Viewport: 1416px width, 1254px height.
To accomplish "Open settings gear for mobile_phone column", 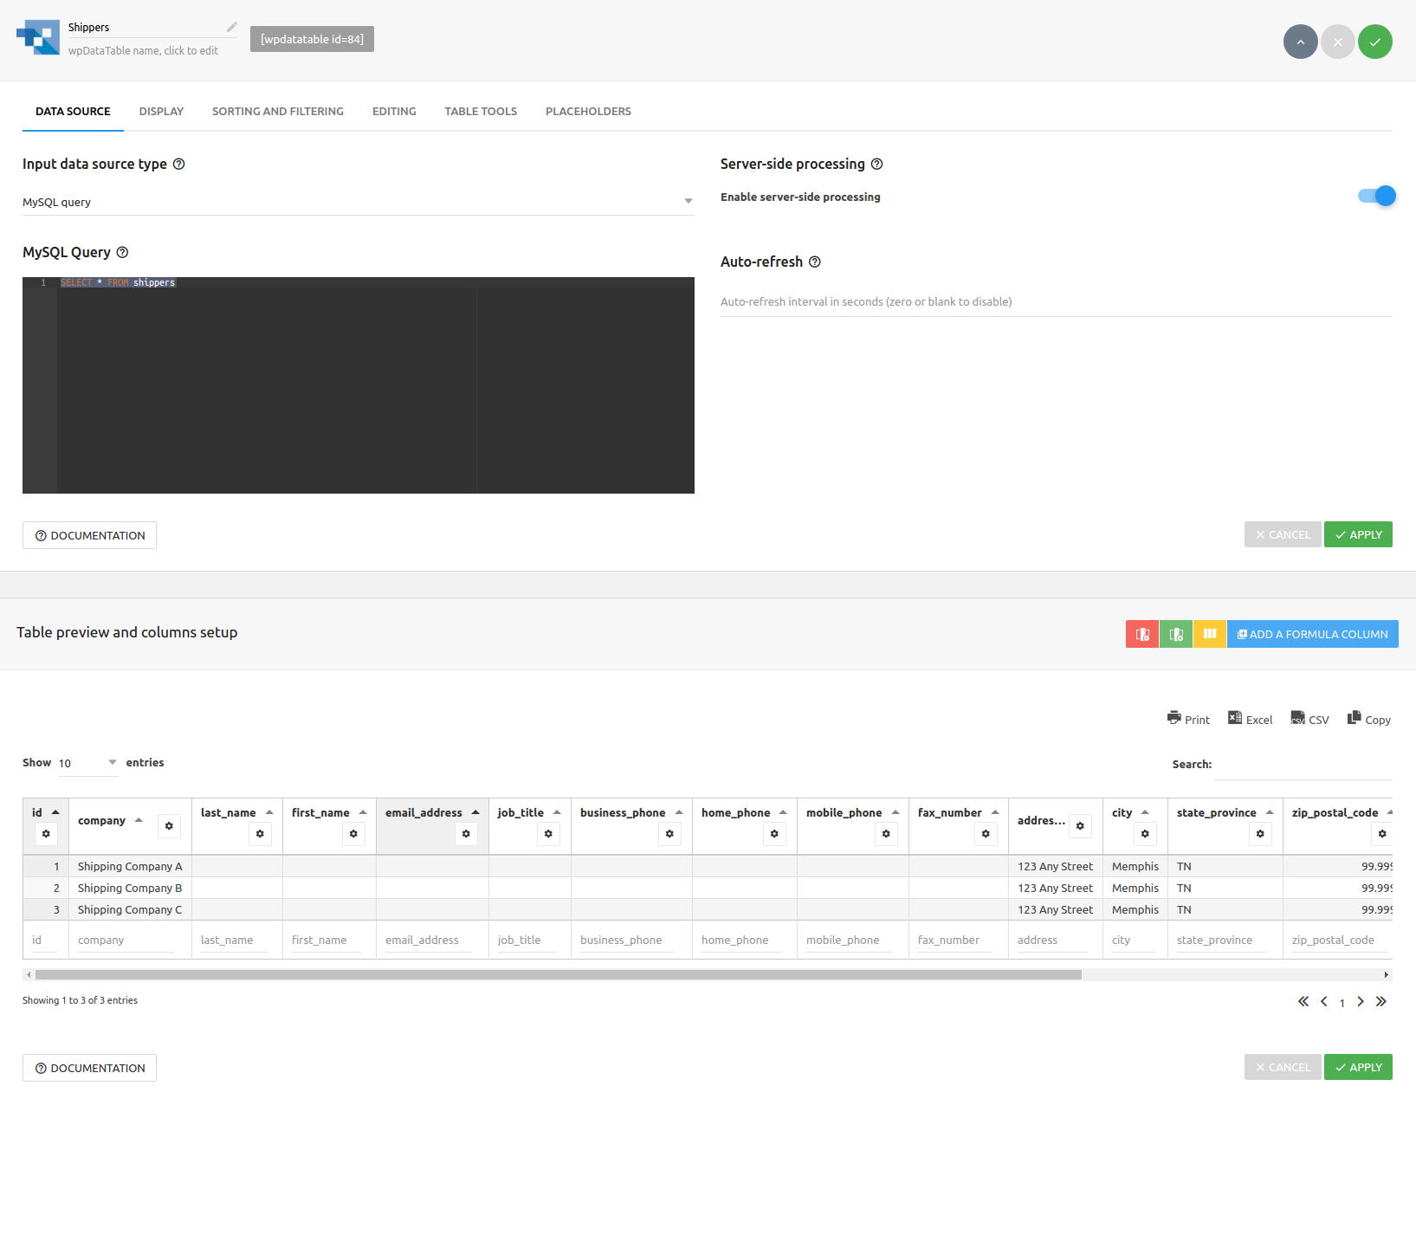I will point(886,834).
